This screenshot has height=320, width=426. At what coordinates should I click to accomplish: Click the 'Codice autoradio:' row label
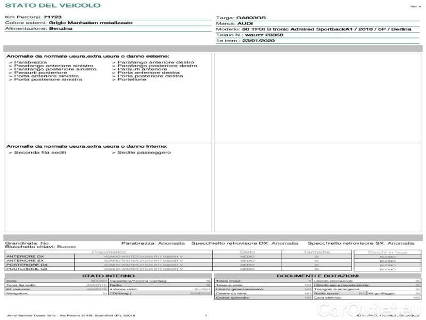click(x=233, y=298)
